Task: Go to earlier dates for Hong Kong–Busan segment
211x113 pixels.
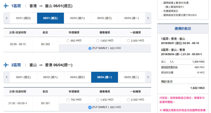Action: click(x=7, y=18)
